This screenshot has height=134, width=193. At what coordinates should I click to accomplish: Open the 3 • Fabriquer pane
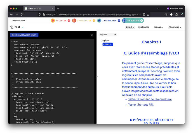pyautogui.click(x=109, y=21)
